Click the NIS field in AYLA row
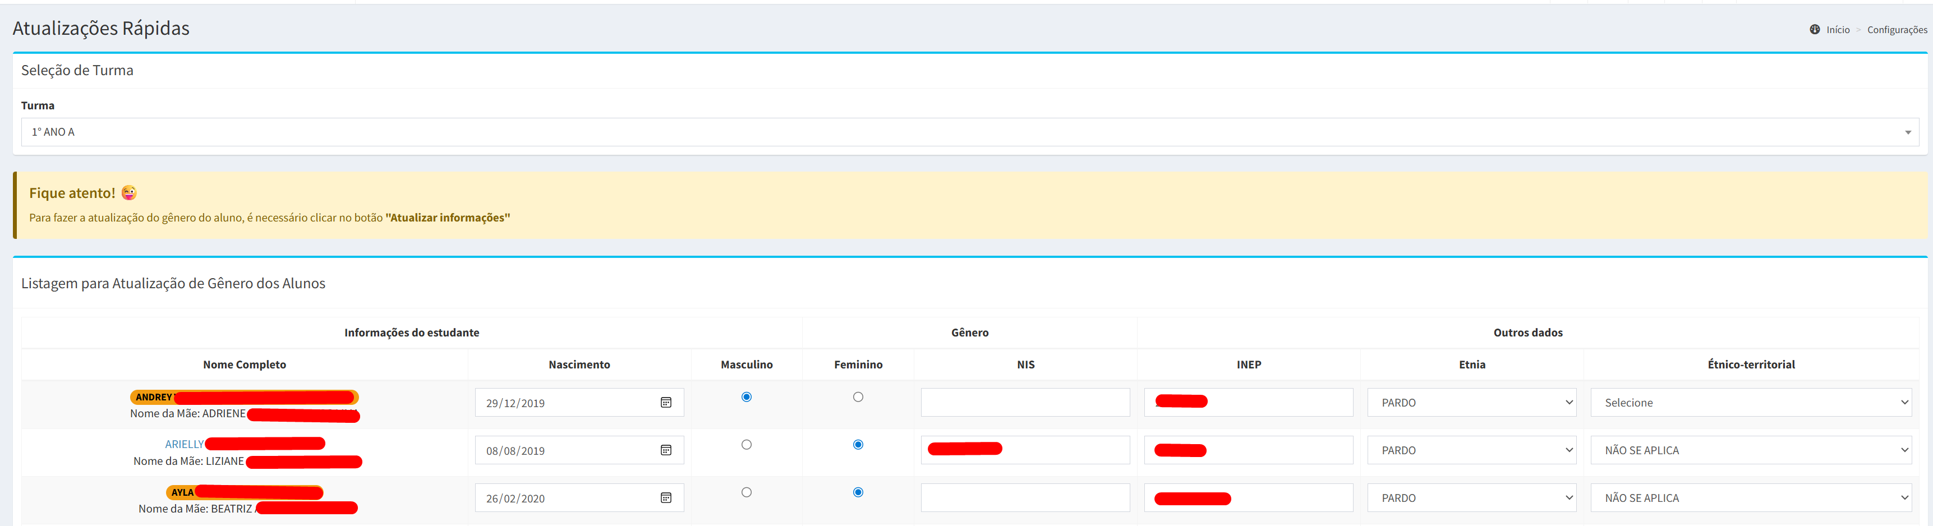Viewport: 1933px width, 526px height. click(x=1024, y=497)
